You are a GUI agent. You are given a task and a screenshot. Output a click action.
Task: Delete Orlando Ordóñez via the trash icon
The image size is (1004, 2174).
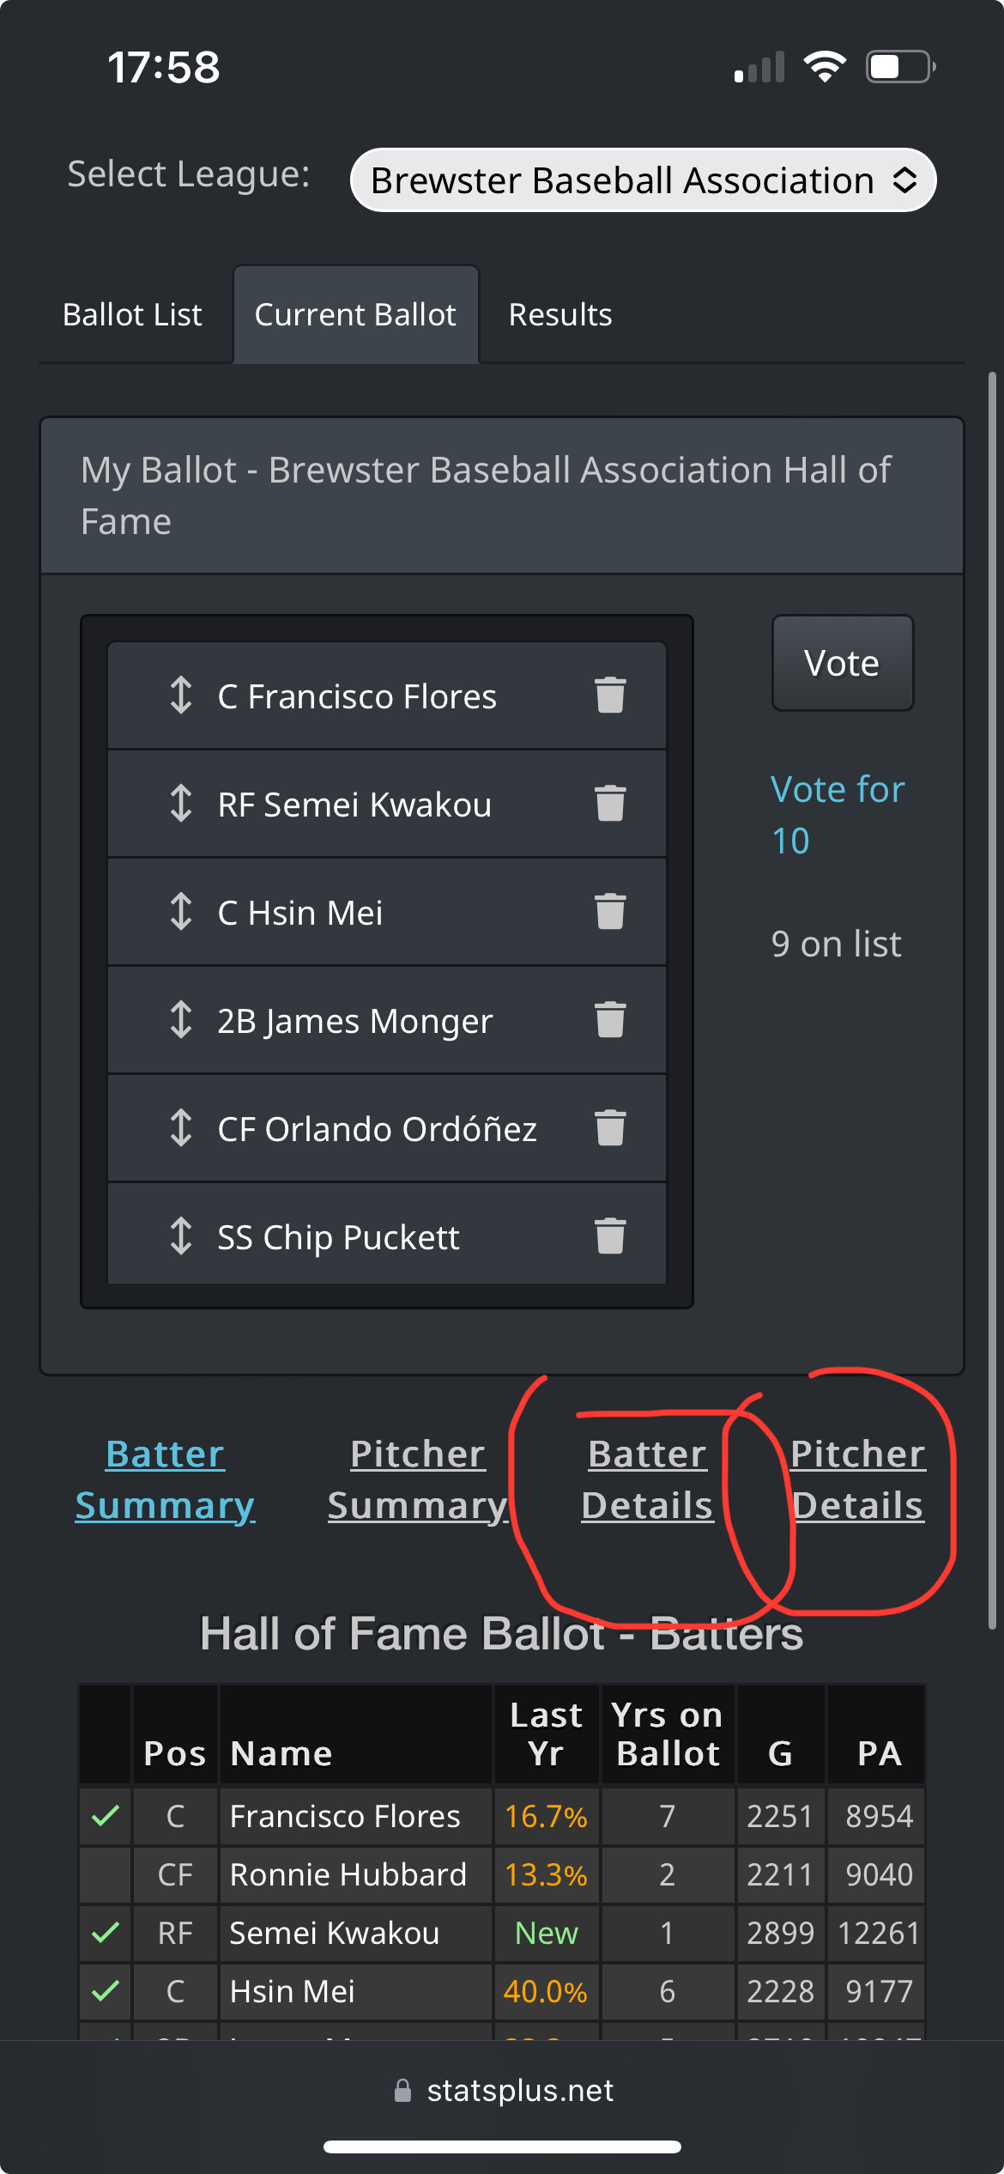tap(610, 1128)
